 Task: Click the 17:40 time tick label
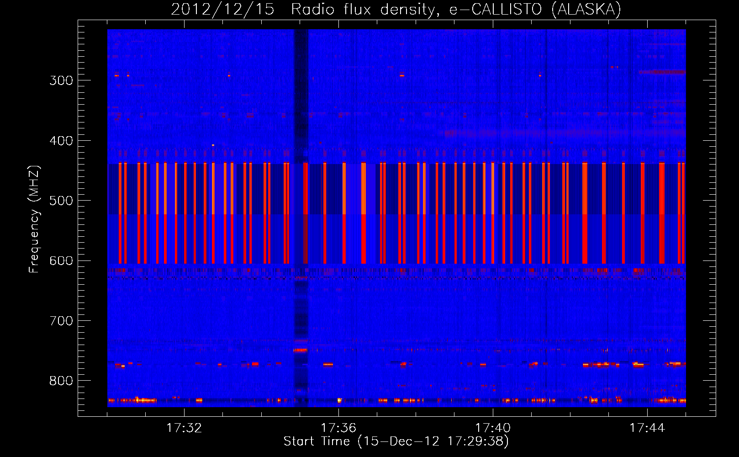coord(493,428)
